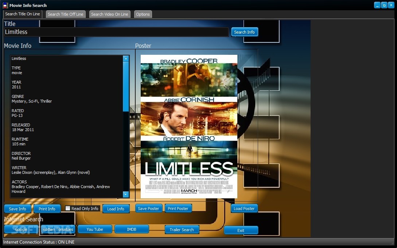
Task: Click the 'movie' type value
Action: click(x=17, y=73)
